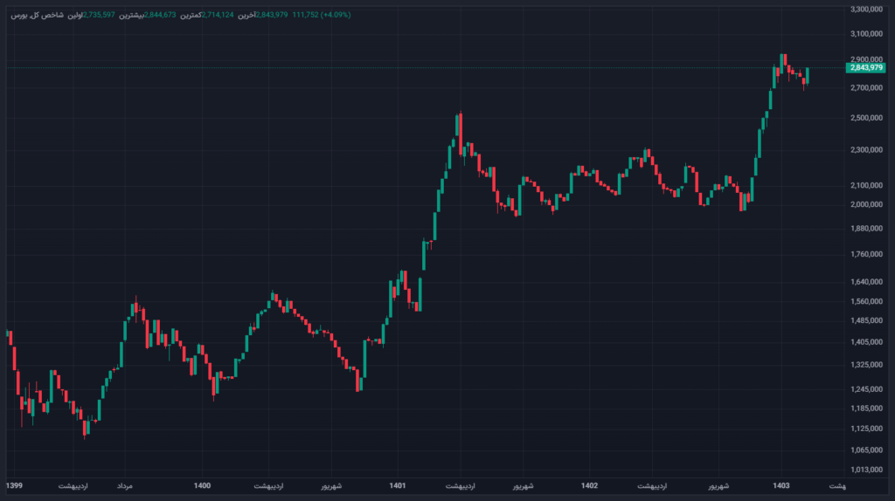Click the 1399 year label on time axis
The height and width of the screenshot is (501, 895).
pyautogui.click(x=14, y=485)
